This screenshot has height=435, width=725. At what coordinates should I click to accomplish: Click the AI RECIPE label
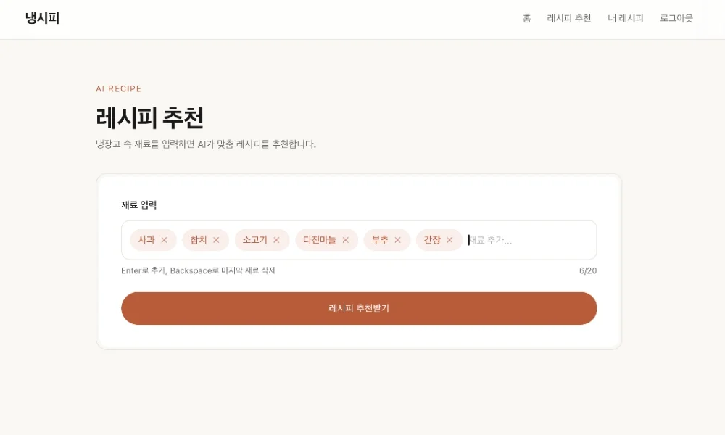pyautogui.click(x=118, y=88)
